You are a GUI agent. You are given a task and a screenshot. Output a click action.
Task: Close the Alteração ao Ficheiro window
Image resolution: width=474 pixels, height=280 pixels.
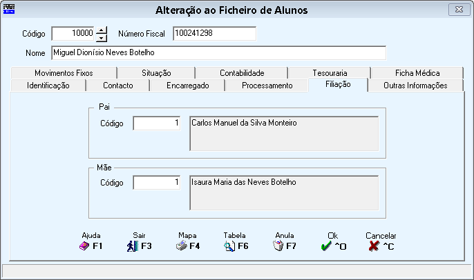(x=455, y=10)
